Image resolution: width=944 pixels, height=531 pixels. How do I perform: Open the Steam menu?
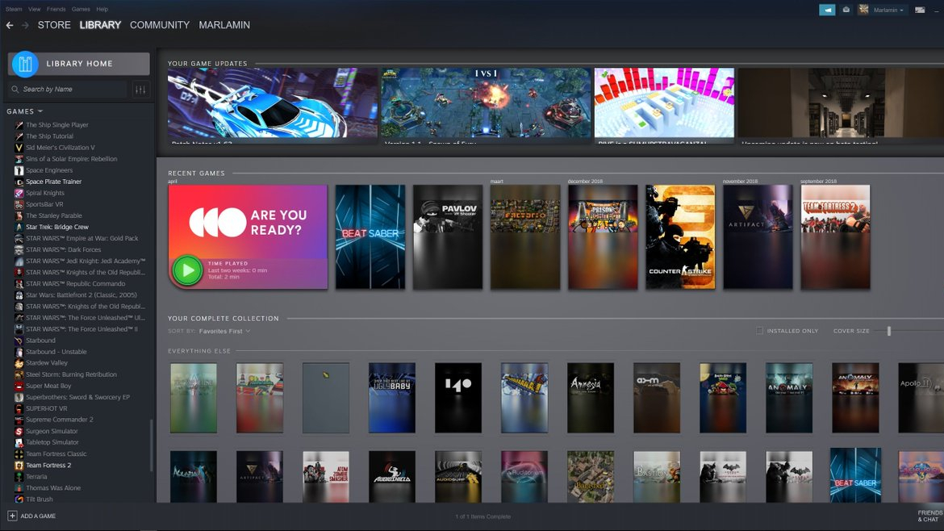tap(13, 9)
